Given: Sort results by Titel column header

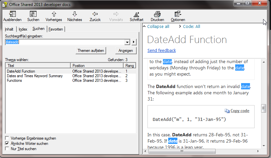Looking at the screenshot, I should click(38, 65).
